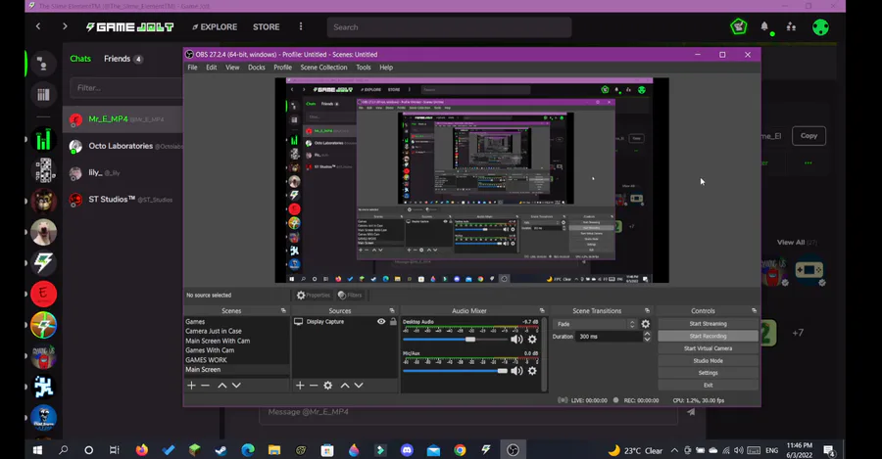Viewport: 882px width, 459px height.
Task: Mute the Desktop Audio channel
Action: pyautogui.click(x=516, y=340)
